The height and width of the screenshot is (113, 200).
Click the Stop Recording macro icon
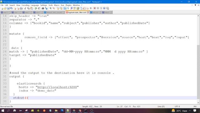tap(98, 8)
